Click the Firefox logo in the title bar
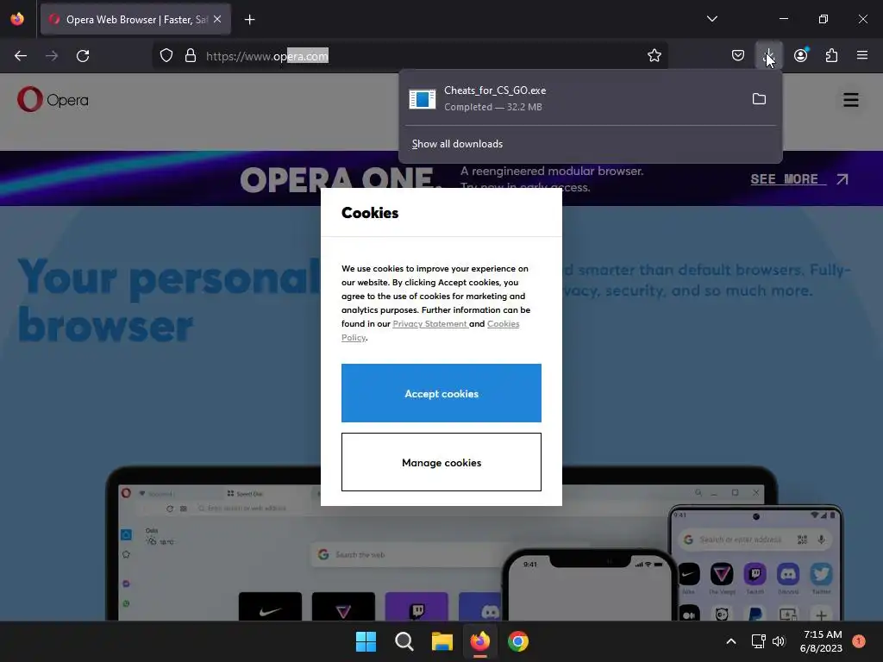The height and width of the screenshot is (662, 883). click(17, 19)
